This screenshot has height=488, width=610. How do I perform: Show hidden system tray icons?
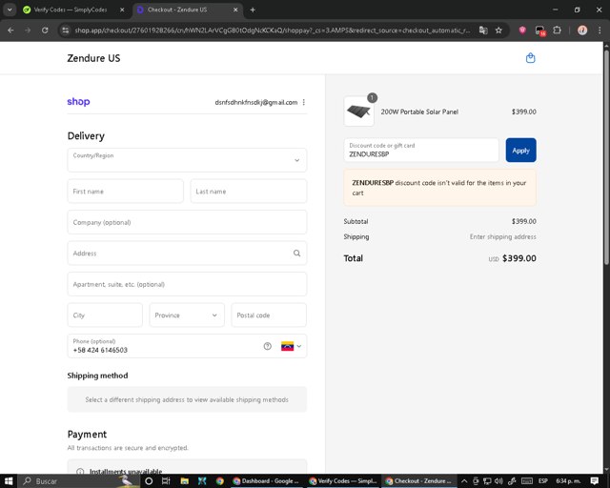[464, 481]
